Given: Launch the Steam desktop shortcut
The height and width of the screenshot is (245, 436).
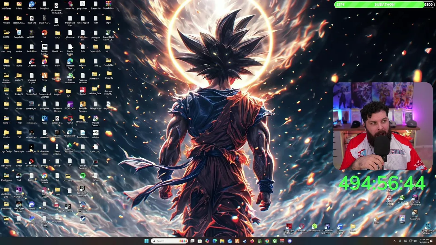Looking at the screenshot, I should (83, 220).
